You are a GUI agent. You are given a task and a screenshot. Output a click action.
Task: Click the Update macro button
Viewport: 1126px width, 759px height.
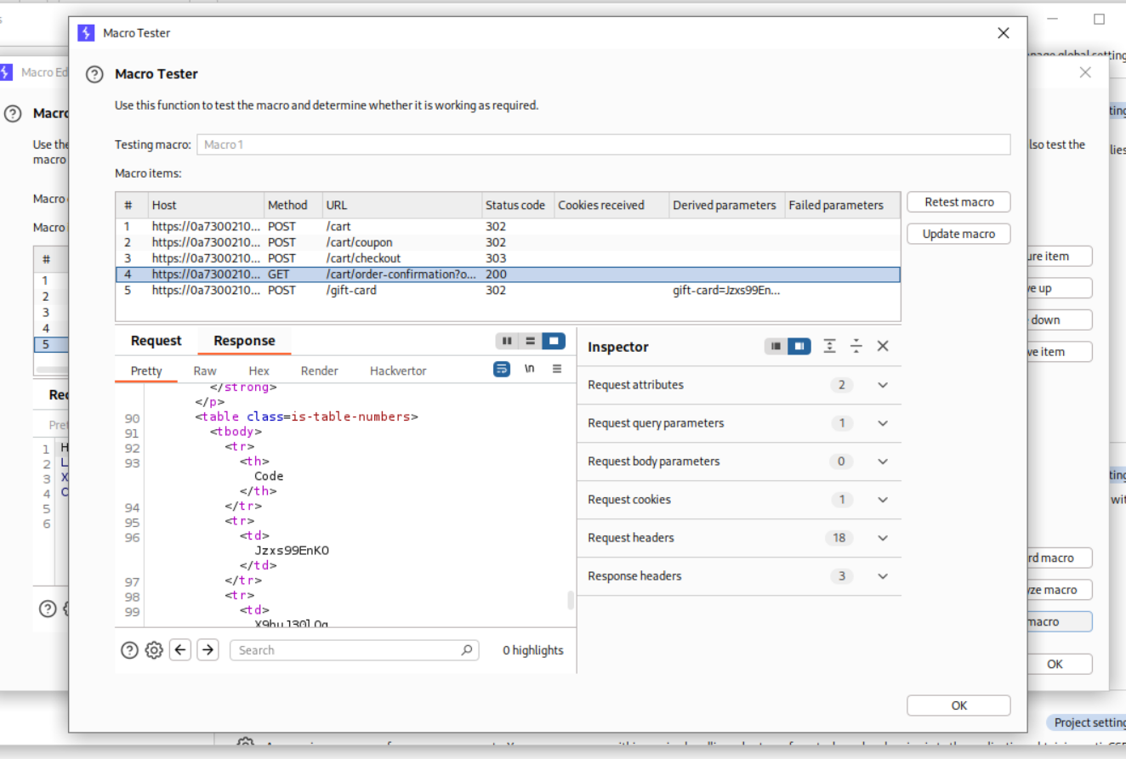[958, 234]
